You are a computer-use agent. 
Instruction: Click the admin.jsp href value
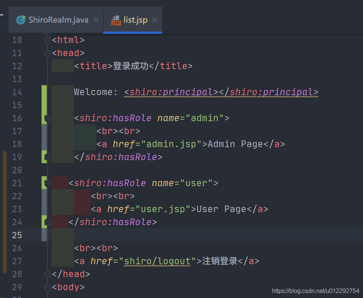(x=171, y=144)
